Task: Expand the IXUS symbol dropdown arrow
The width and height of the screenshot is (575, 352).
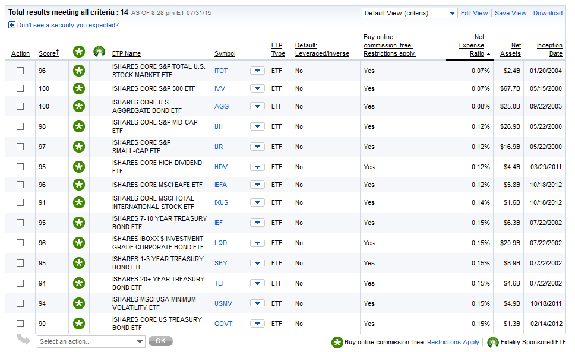Action: click(257, 202)
